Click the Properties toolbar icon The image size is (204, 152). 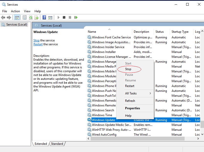(x=25, y=17)
